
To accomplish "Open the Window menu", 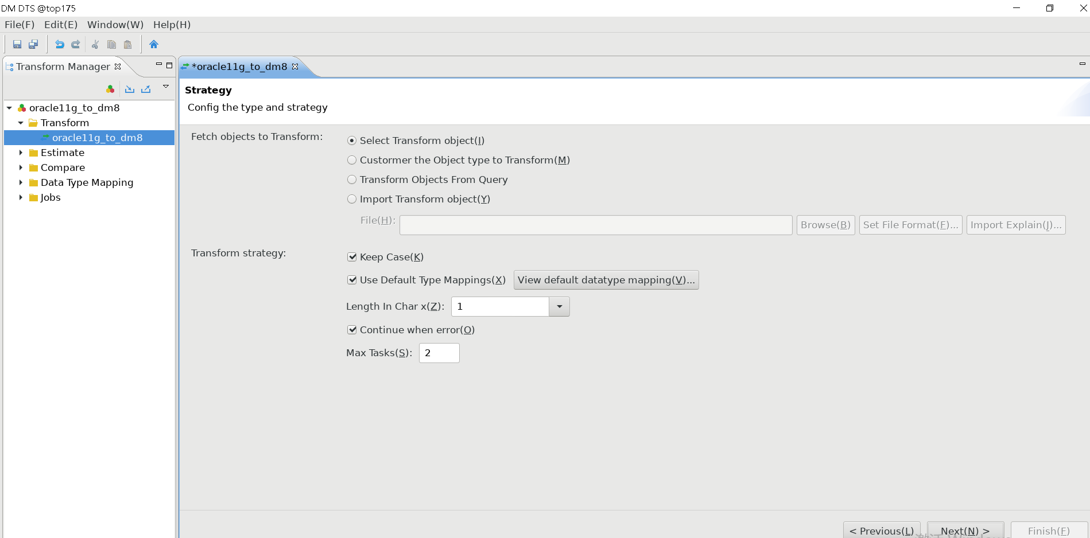I will coord(115,25).
